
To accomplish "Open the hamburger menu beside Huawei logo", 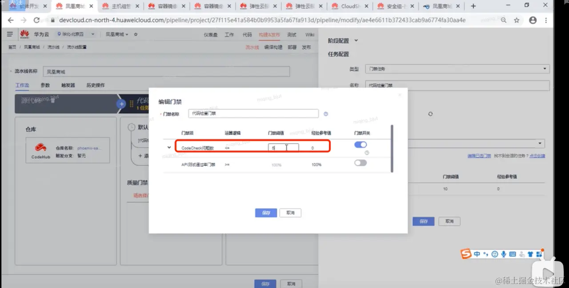I will [x=10, y=34].
